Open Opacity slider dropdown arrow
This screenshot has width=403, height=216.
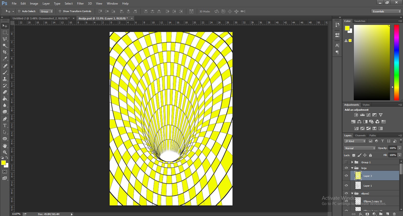tap(399, 148)
